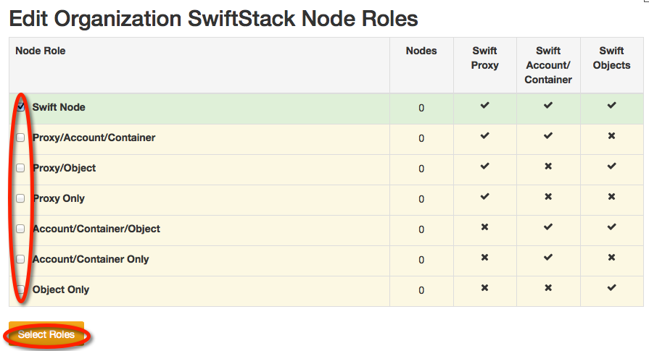
Task: Click Swift Objects checkmark in Swift Node row
Action: point(611,106)
